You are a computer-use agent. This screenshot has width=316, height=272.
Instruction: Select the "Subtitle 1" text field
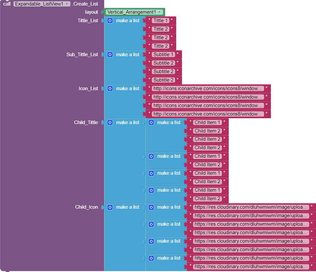coord(163,55)
